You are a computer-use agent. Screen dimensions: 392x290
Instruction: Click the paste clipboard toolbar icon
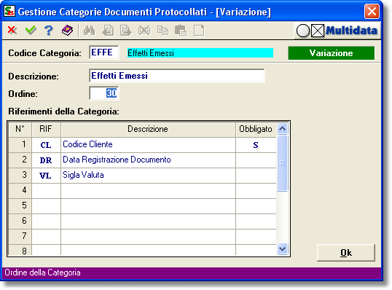point(181,31)
